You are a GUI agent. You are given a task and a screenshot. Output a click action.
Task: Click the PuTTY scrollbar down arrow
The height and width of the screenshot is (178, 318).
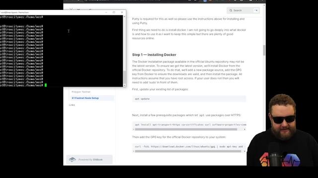(x=125, y=86)
